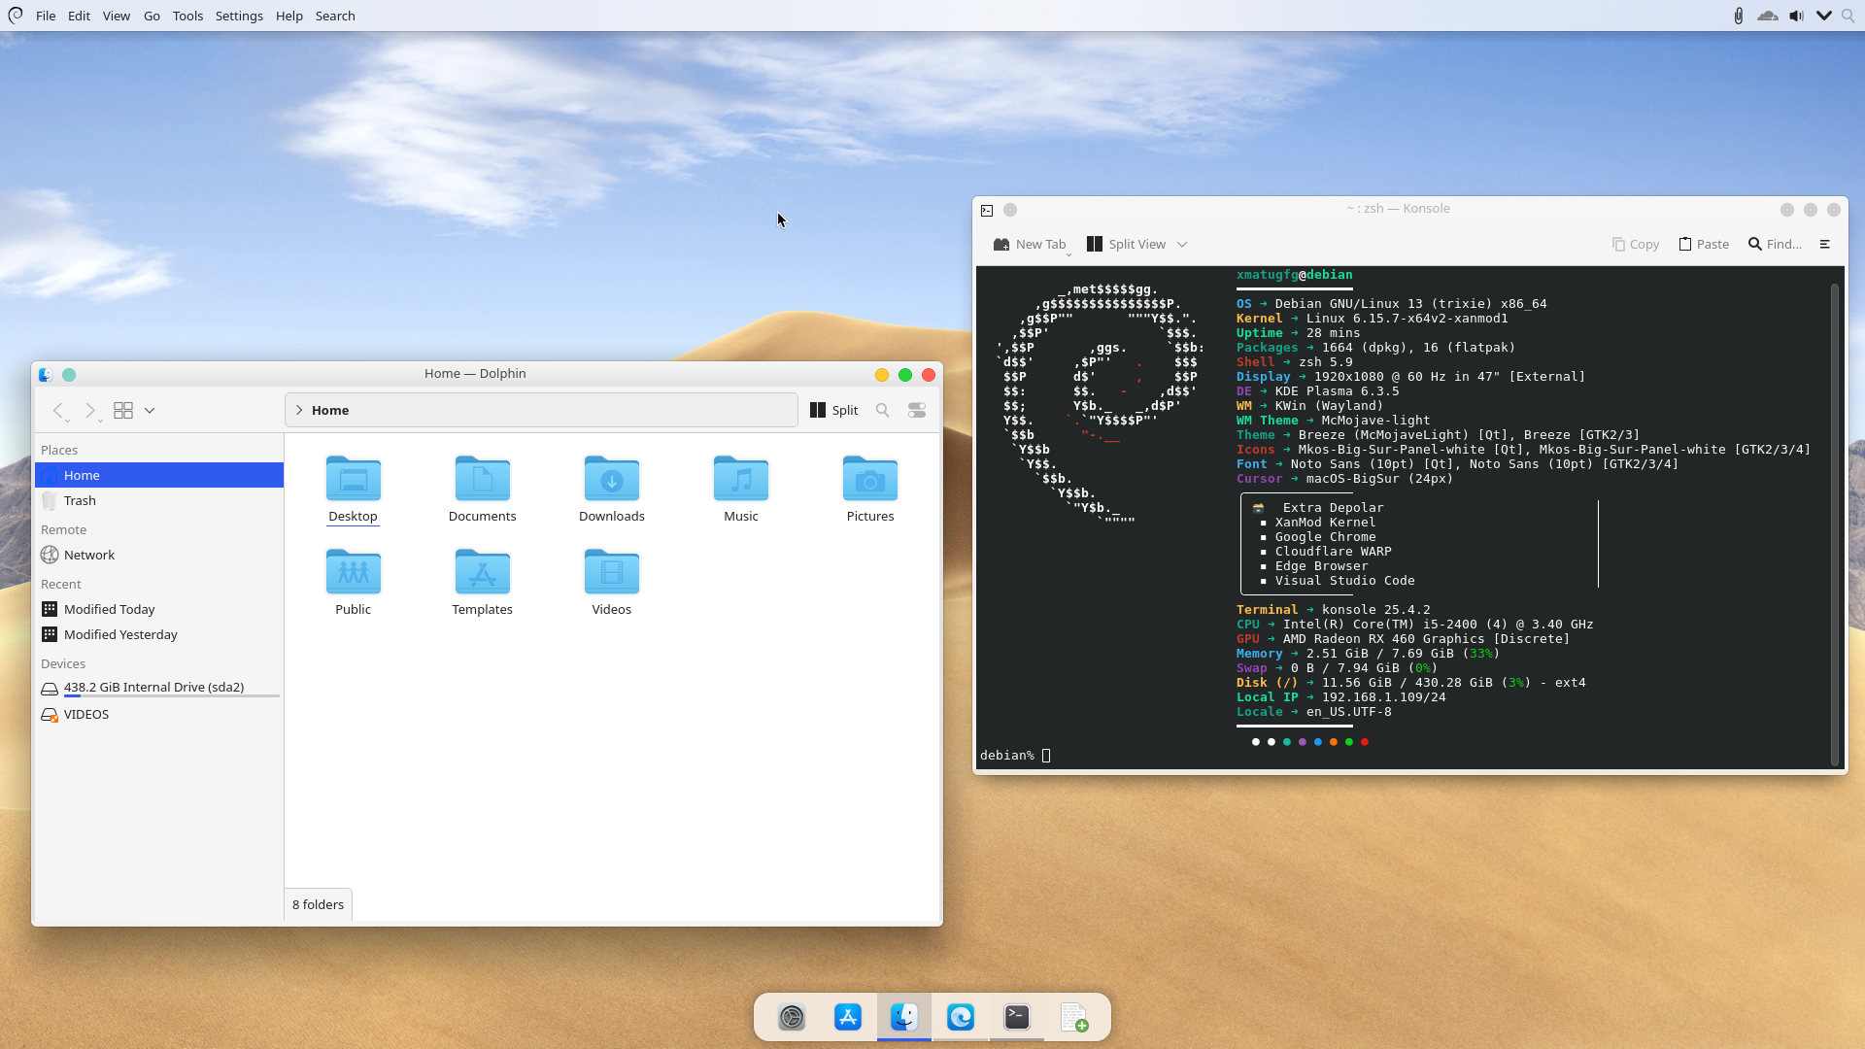1865x1049 pixels.
Task: Click the Find button in Konsole
Action: [x=1775, y=244]
